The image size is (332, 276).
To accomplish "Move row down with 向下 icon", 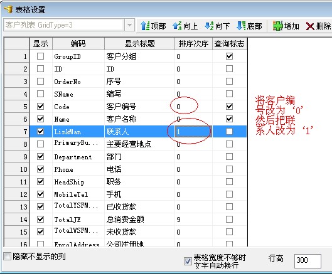I will (x=209, y=26).
